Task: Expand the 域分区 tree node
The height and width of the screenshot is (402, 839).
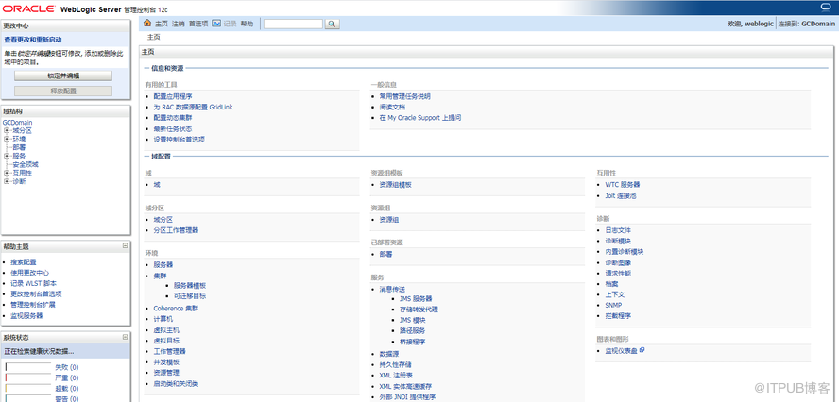Action: click(7, 130)
